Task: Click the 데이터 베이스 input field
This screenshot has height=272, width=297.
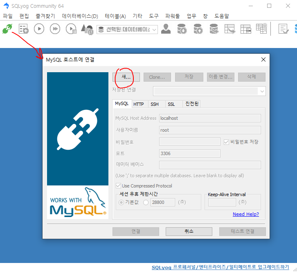Action: tap(210, 165)
